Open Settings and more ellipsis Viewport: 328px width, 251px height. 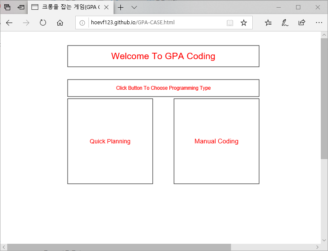[x=319, y=23]
